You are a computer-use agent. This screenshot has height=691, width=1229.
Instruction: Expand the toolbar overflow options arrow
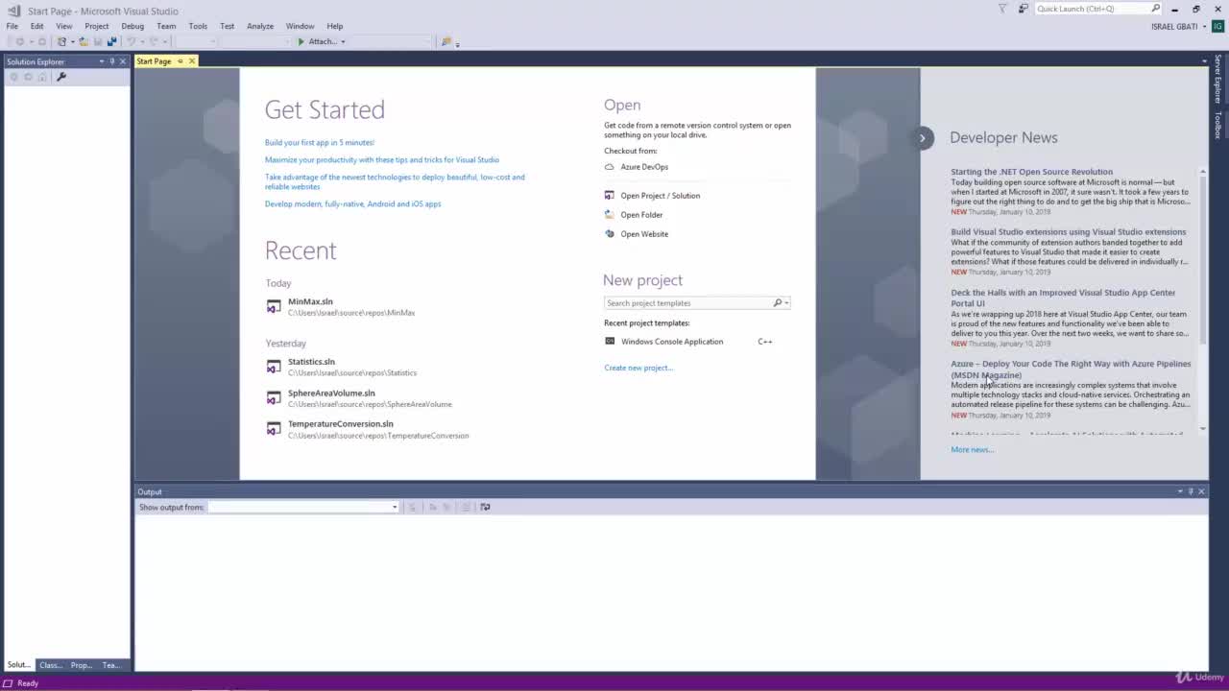coord(457,43)
